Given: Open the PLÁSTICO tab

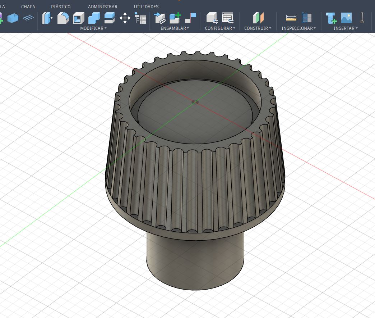Looking at the screenshot, I should click(61, 7).
